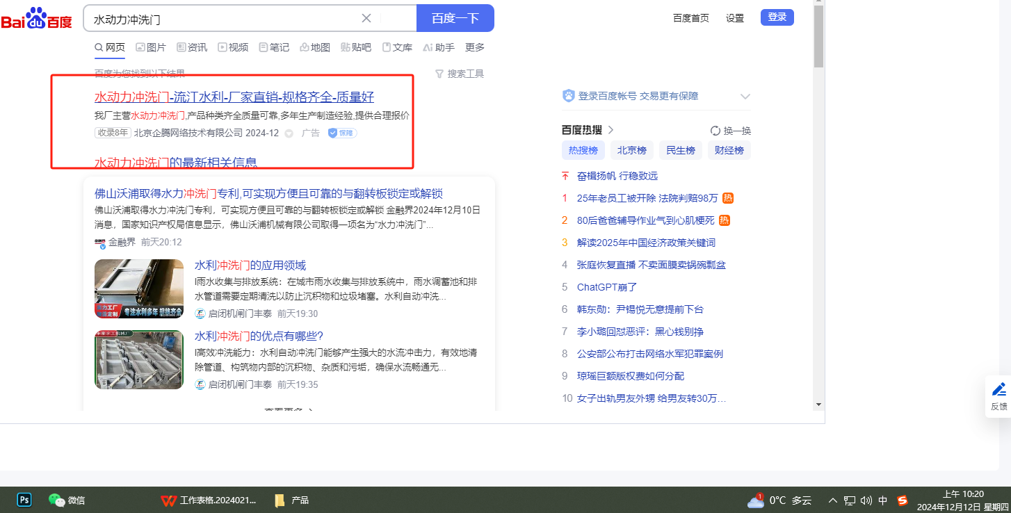Click the 换一换 refresh icon
The height and width of the screenshot is (513, 1011).
point(715,131)
